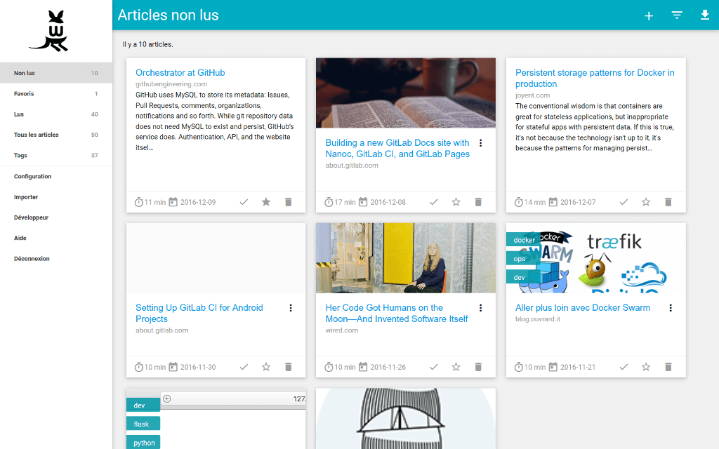Viewport: 719px width, 449px height.
Task: Go to Favoris in the sidebar
Action: (x=24, y=93)
